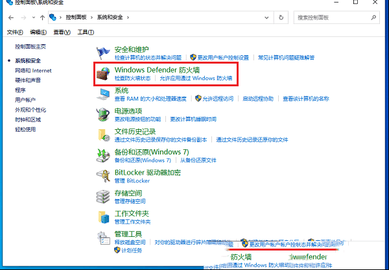
Task: Click the control panel icon in the address bar
Action: point(53,18)
